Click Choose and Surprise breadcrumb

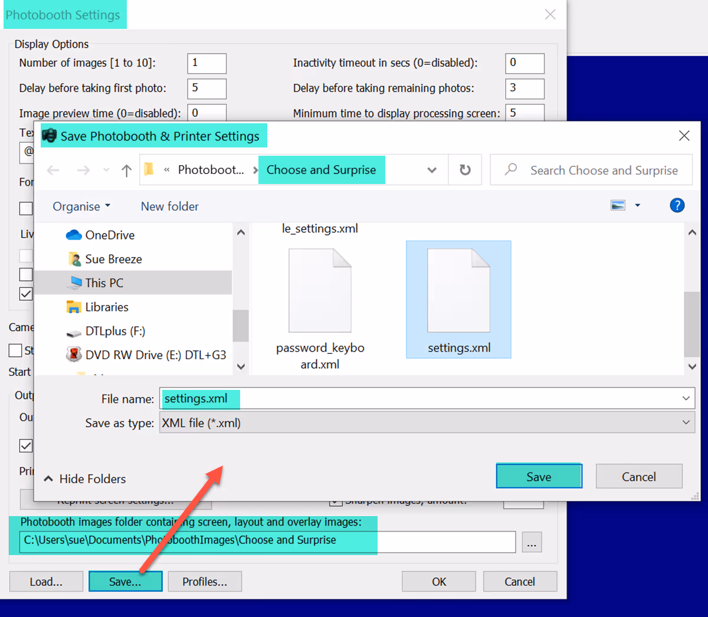point(321,170)
